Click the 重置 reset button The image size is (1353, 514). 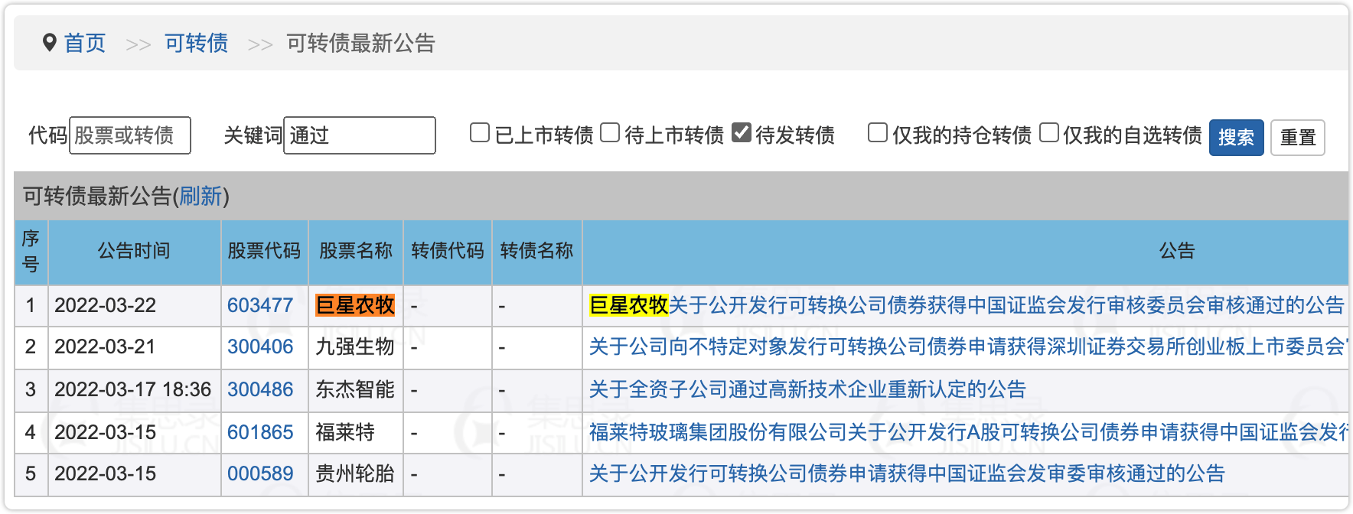[1297, 138]
